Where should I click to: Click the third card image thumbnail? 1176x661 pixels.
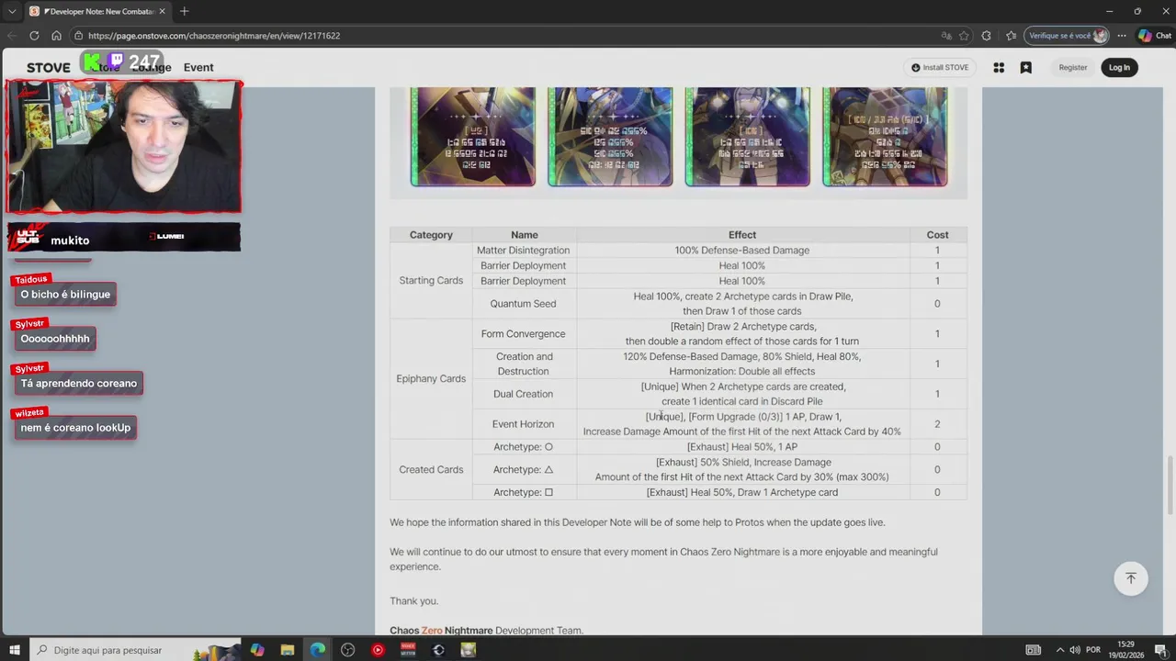[747, 136]
